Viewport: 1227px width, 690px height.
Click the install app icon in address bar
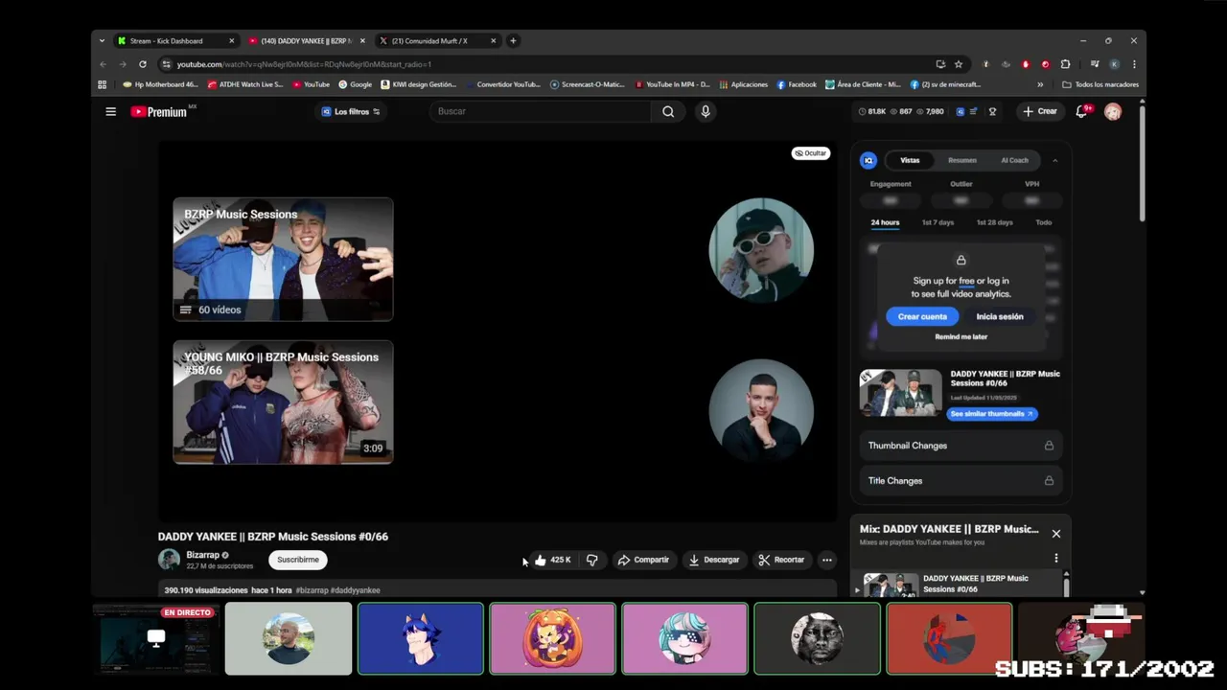(940, 64)
